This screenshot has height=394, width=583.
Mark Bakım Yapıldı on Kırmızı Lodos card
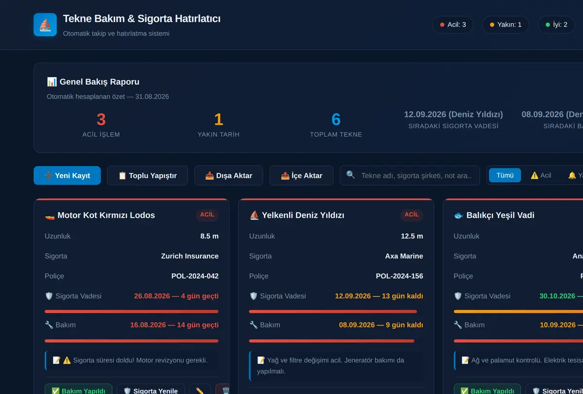click(x=78, y=390)
